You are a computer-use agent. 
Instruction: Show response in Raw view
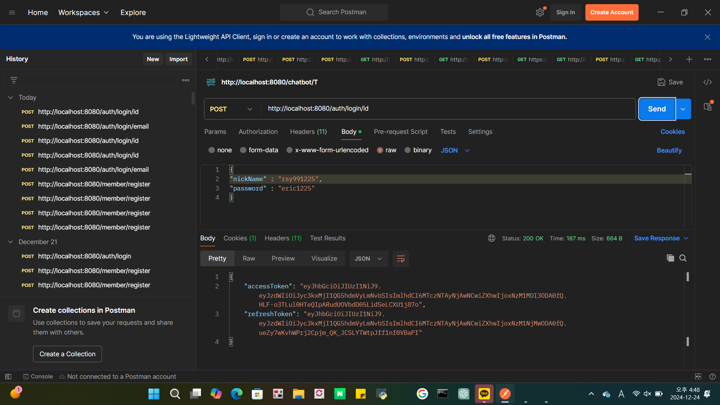249,259
